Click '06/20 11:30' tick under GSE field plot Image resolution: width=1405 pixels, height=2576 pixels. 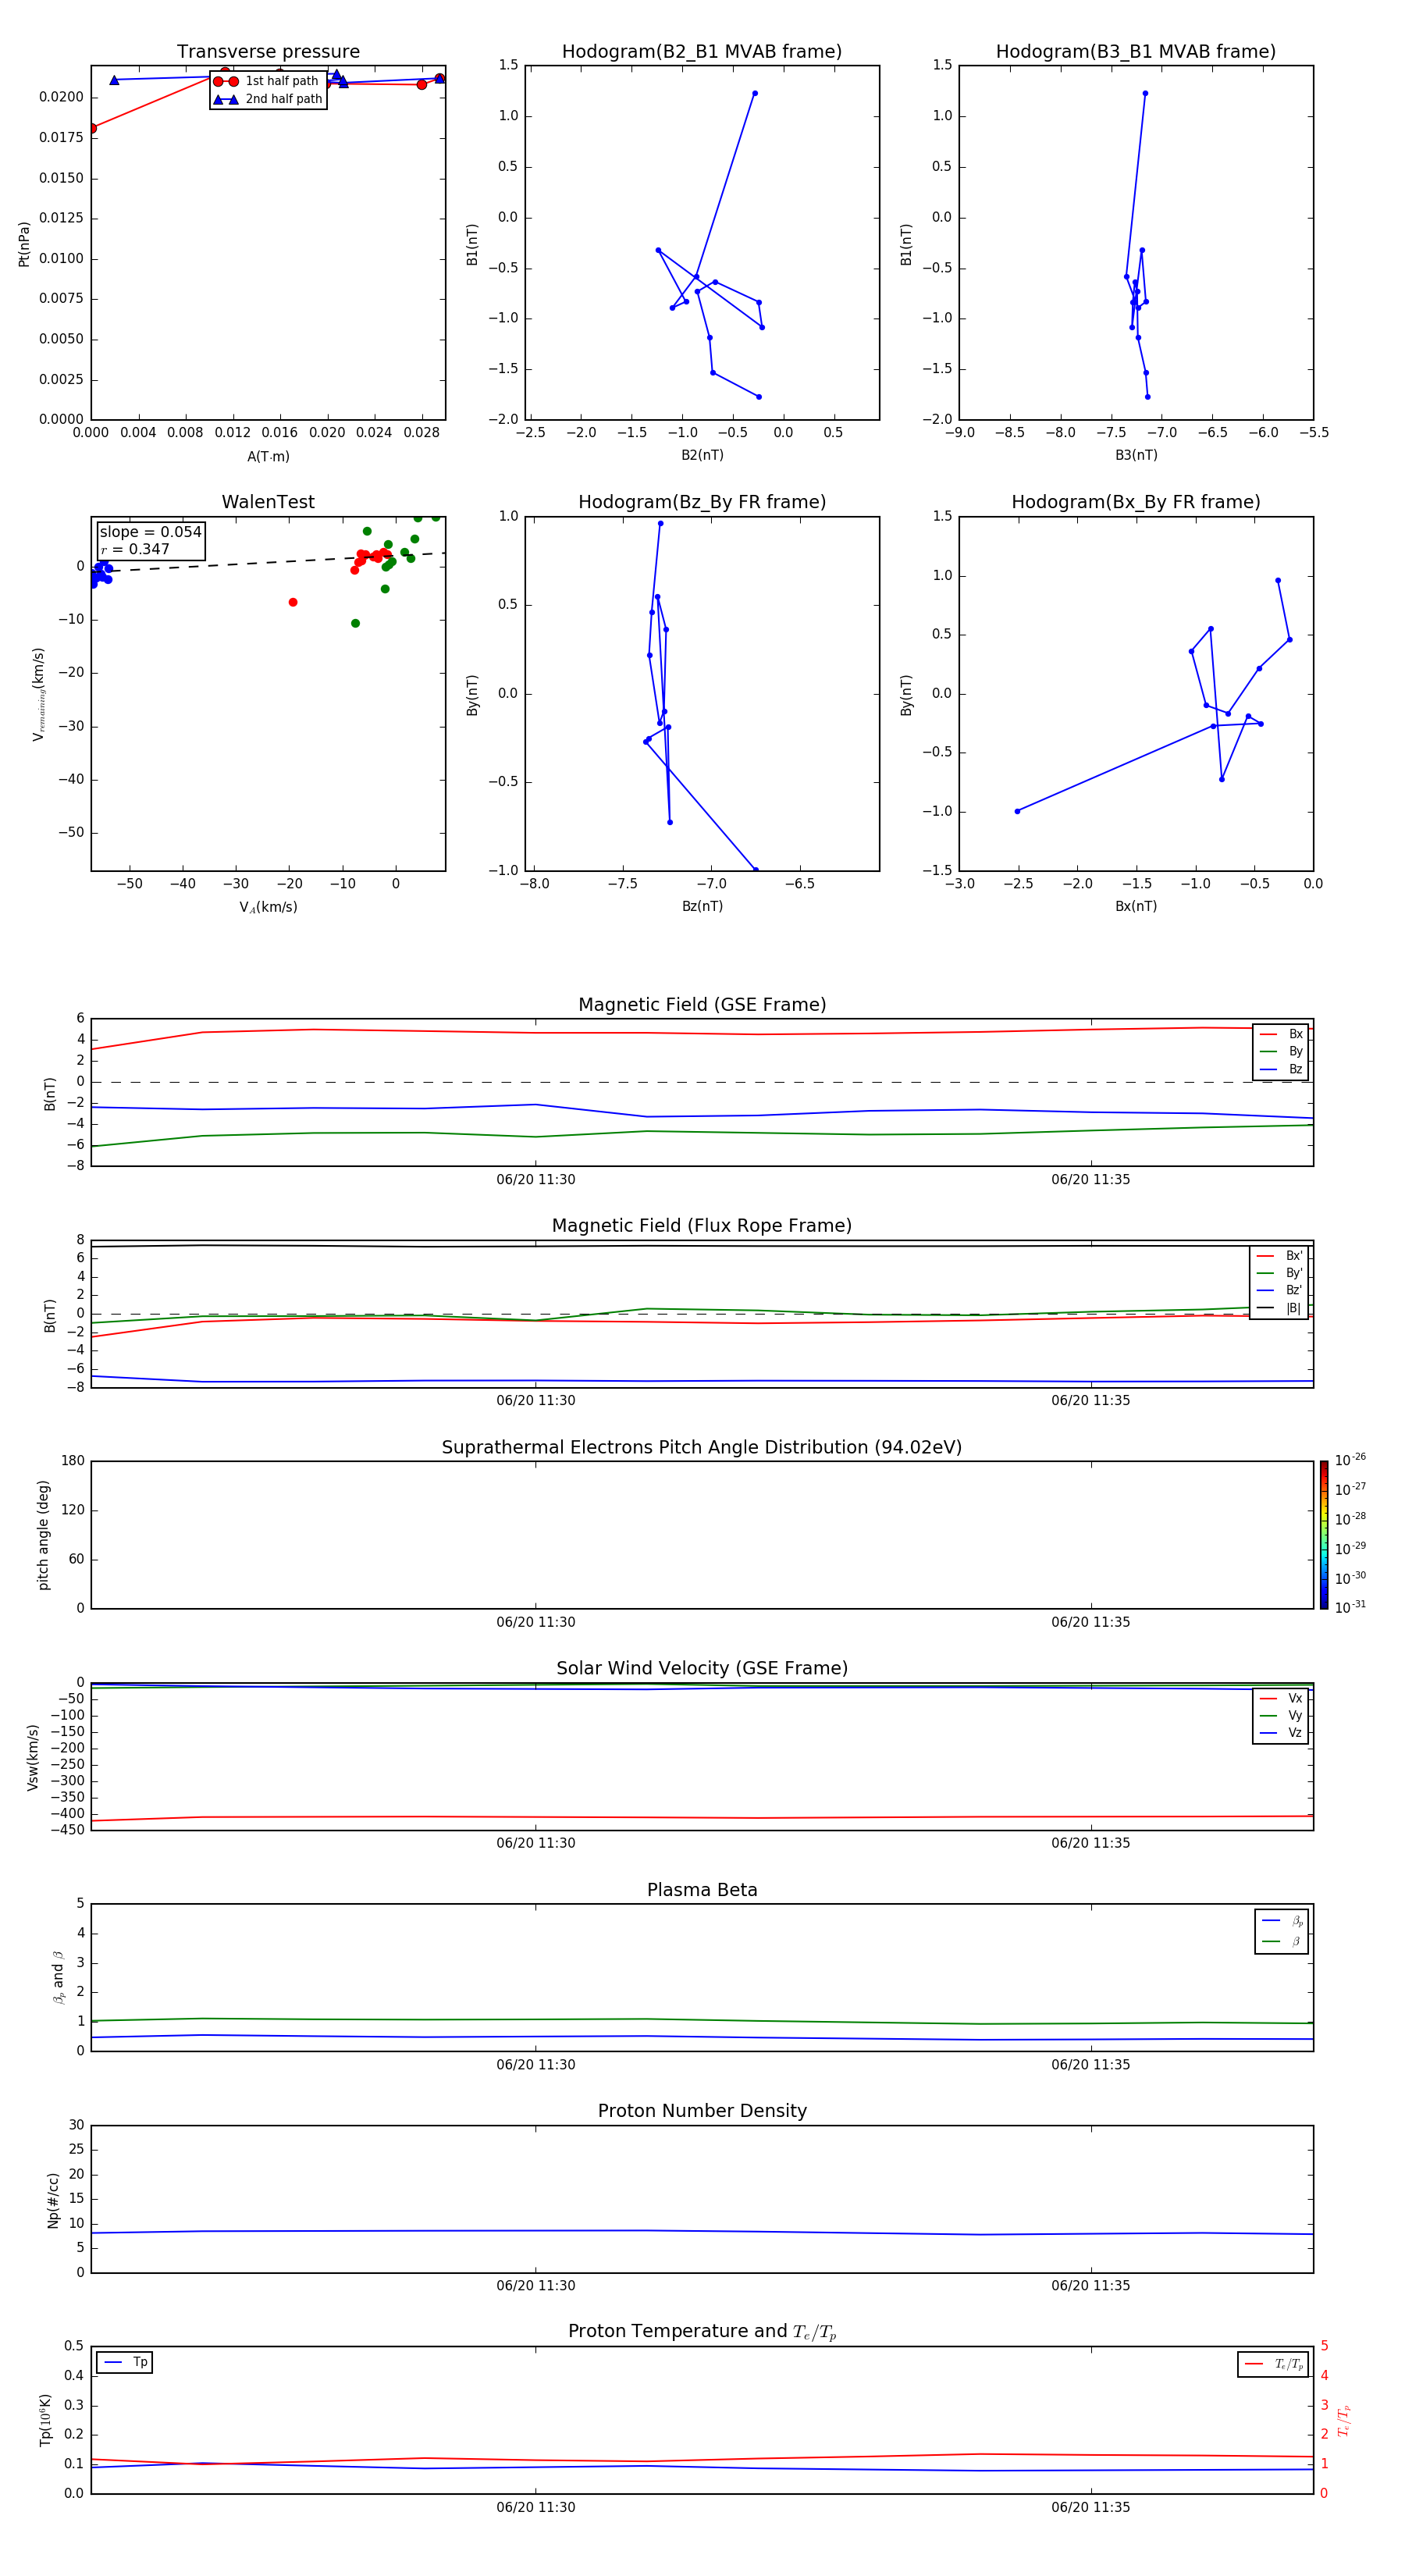pyautogui.click(x=536, y=1180)
